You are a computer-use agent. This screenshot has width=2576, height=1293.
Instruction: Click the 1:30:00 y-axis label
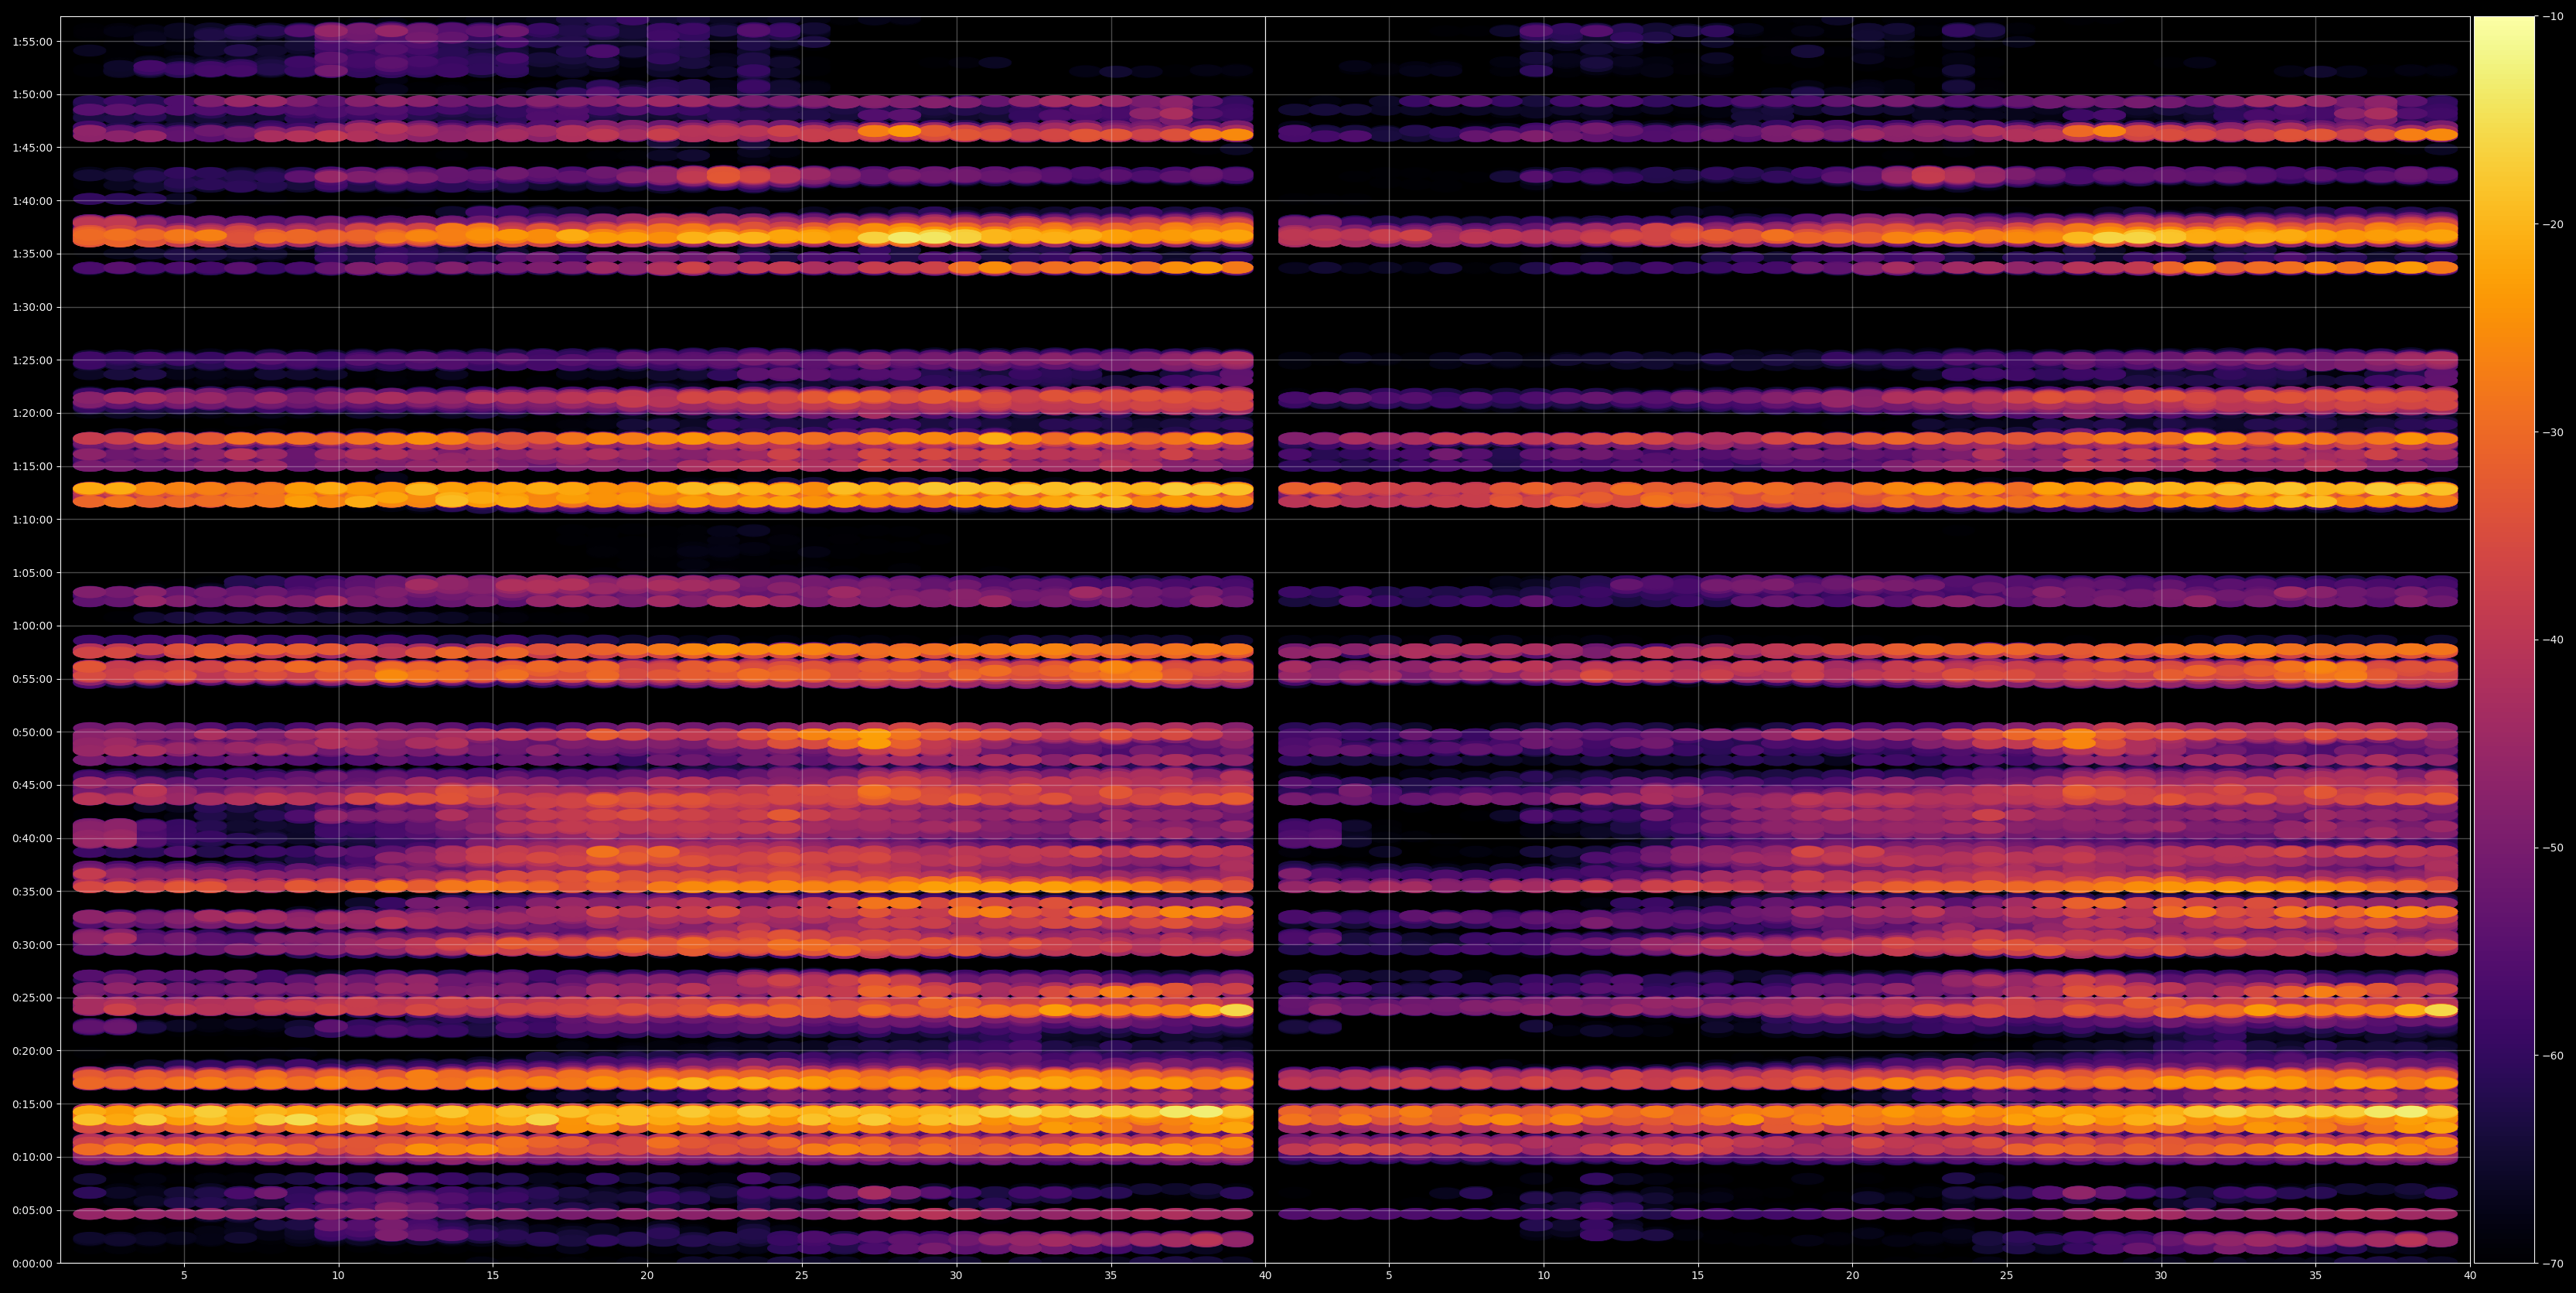[x=32, y=307]
